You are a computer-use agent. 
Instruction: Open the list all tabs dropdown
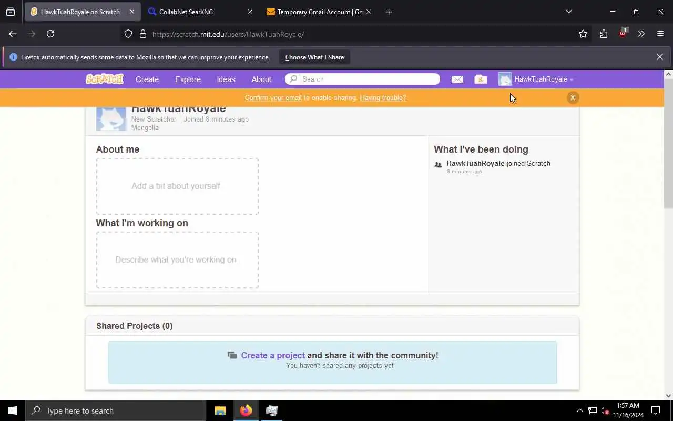(568, 12)
